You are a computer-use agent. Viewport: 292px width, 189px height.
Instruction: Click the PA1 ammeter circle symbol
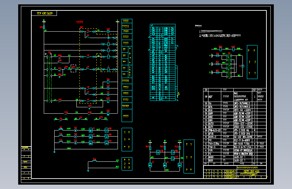(75, 130)
